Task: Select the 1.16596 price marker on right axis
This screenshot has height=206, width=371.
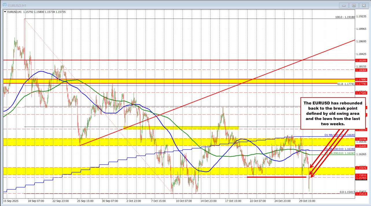Action: click(361, 140)
